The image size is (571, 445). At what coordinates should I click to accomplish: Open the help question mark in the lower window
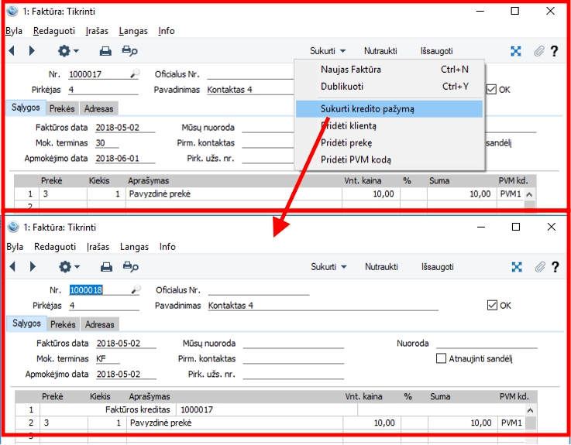(555, 266)
